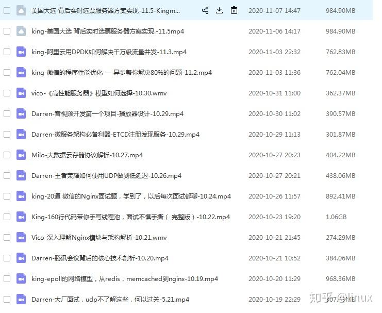Click the video icon for king-epoll的网络模型 file
382x313 pixels.
[x=21, y=278]
